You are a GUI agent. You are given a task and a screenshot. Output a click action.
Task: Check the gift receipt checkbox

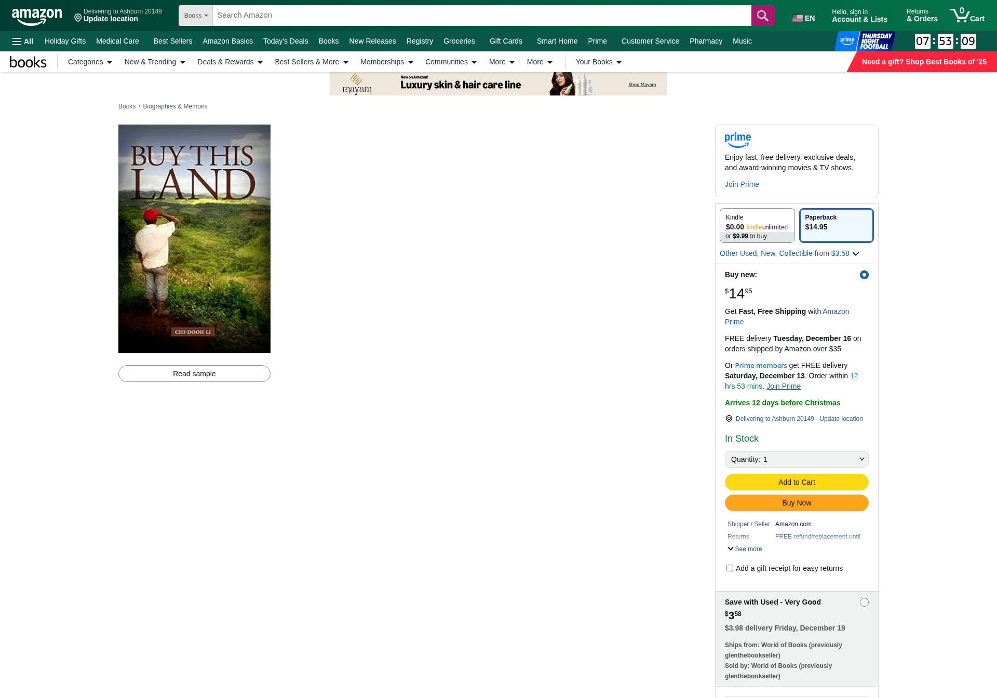(730, 568)
